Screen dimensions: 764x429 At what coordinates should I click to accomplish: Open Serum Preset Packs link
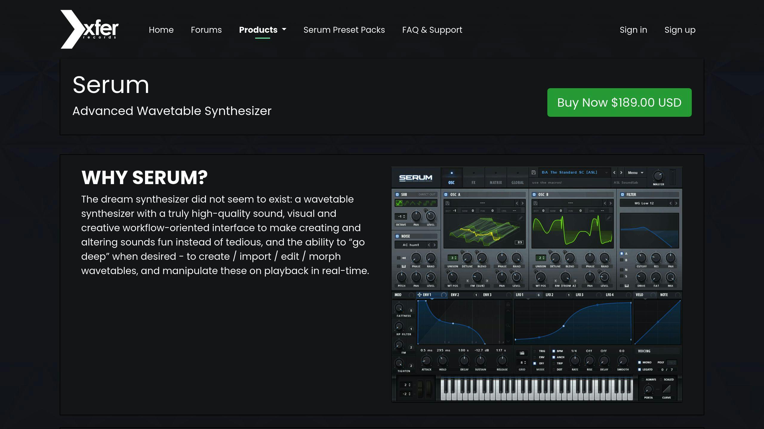[344, 30]
